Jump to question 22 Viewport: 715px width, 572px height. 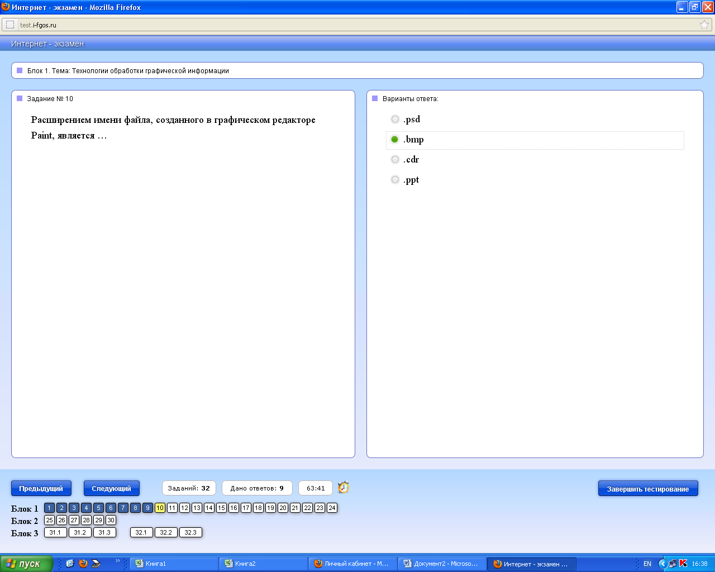point(307,508)
